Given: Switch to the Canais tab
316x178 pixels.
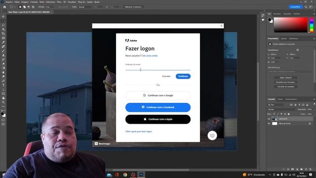Looking at the screenshot, I should tap(280, 99).
